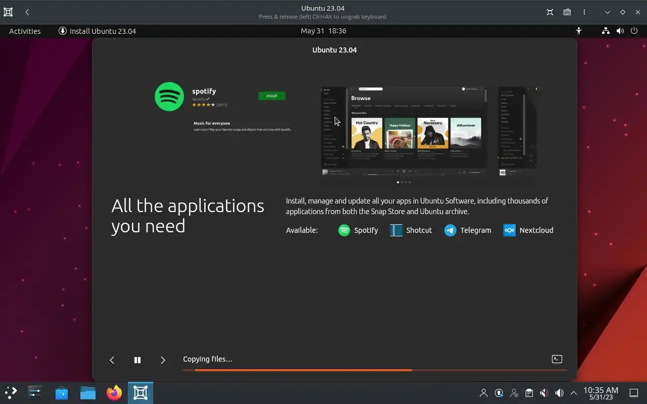Click the Nextcloud icon in Available list
The height and width of the screenshot is (404, 647).
510,230
